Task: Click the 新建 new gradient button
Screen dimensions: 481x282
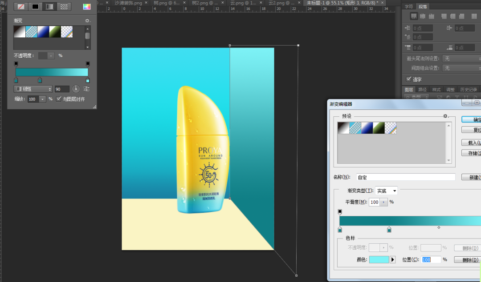Action: click(473, 177)
